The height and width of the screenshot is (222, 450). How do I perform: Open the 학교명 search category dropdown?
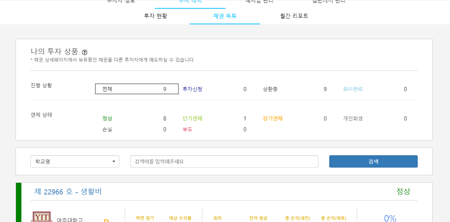click(x=75, y=161)
